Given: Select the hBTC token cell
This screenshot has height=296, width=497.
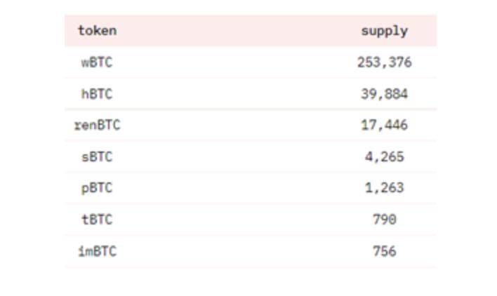Looking at the screenshot, I should click(x=97, y=94).
